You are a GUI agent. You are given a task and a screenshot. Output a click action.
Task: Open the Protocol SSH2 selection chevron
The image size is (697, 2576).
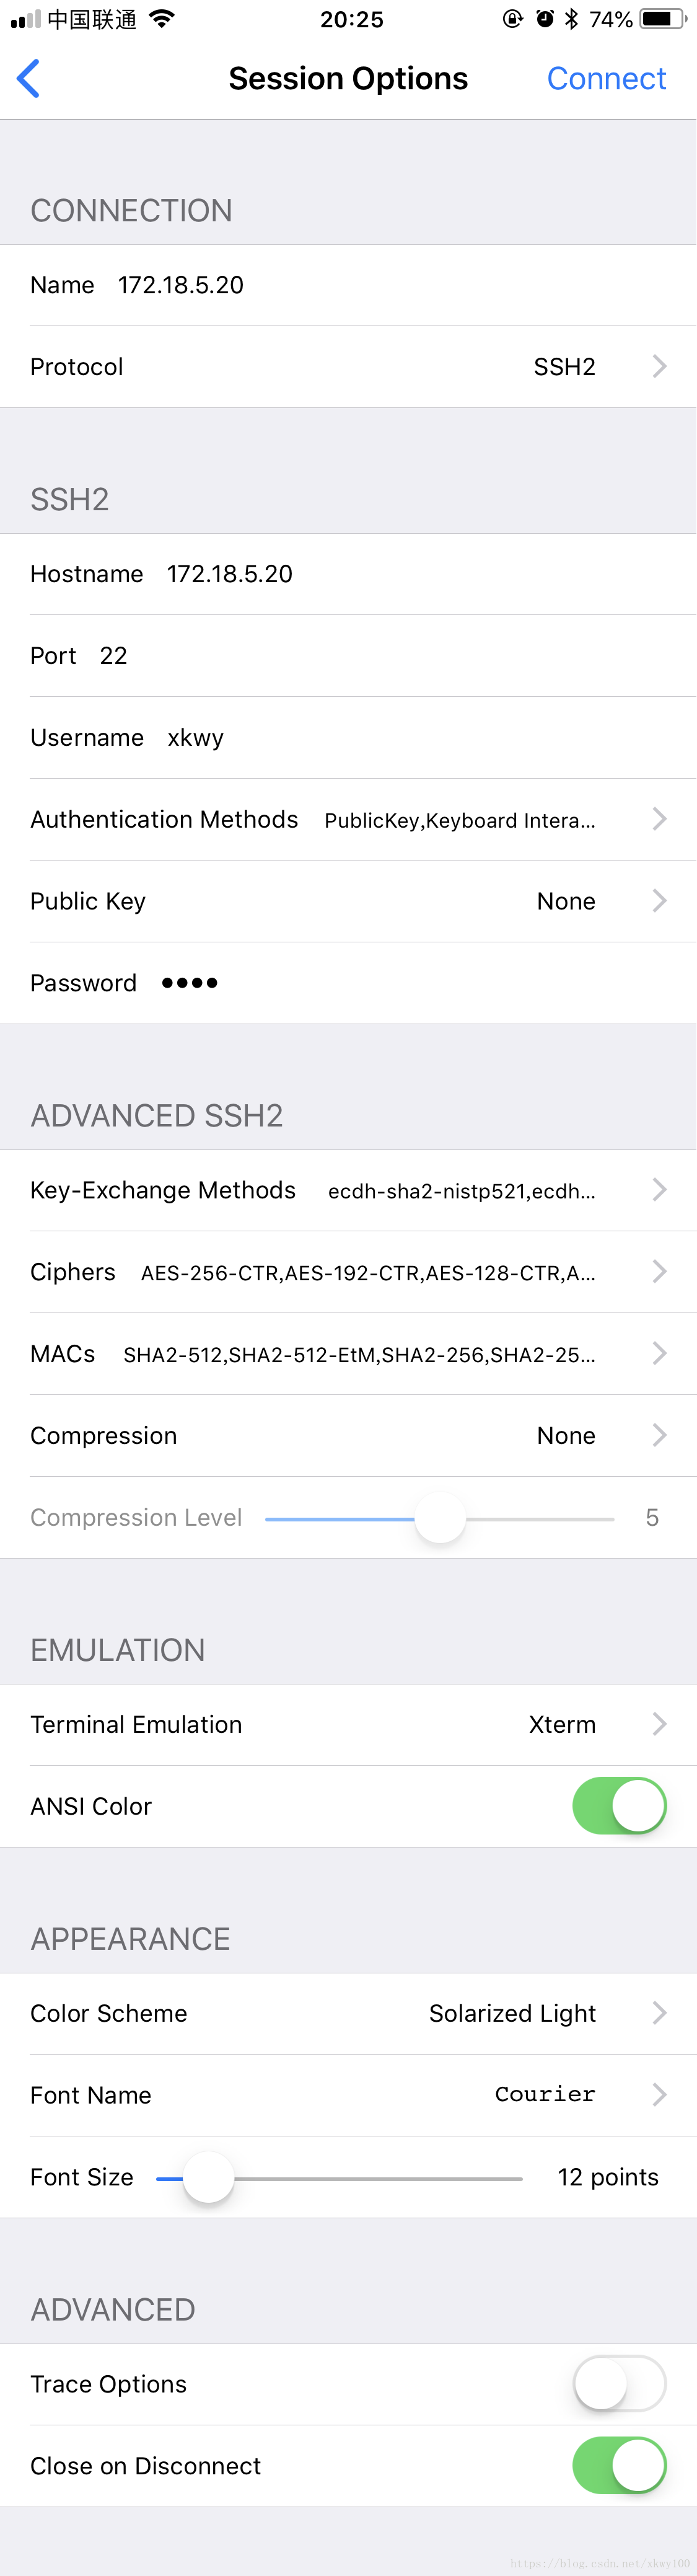tap(659, 366)
